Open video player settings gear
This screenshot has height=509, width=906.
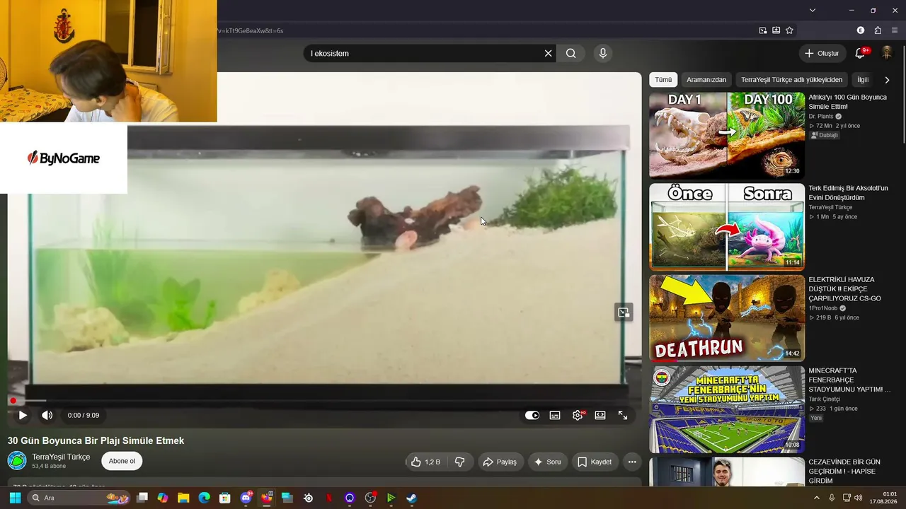click(x=578, y=415)
